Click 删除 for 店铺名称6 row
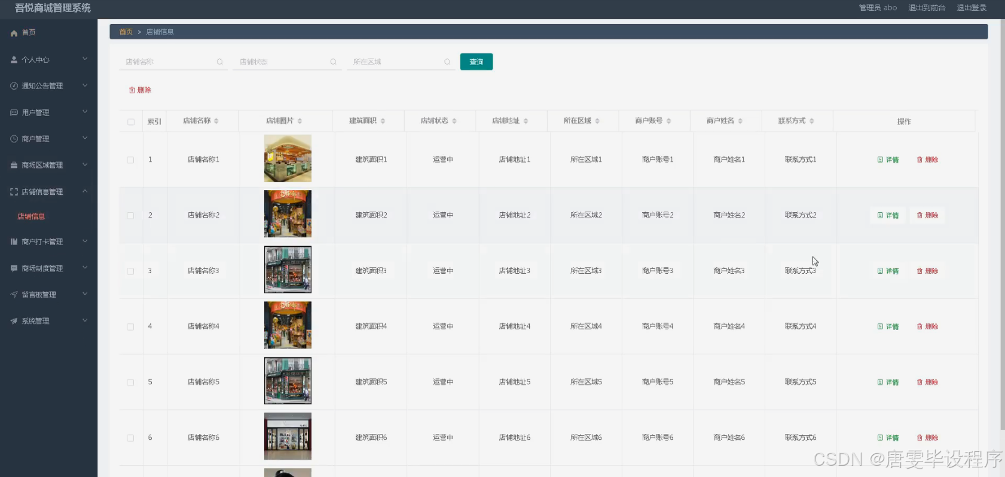 tap(927, 438)
